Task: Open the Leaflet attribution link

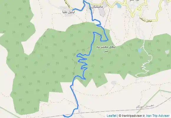Action: point(111,116)
